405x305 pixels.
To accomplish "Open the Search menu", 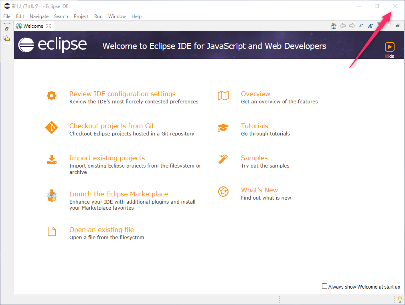I will click(x=61, y=16).
